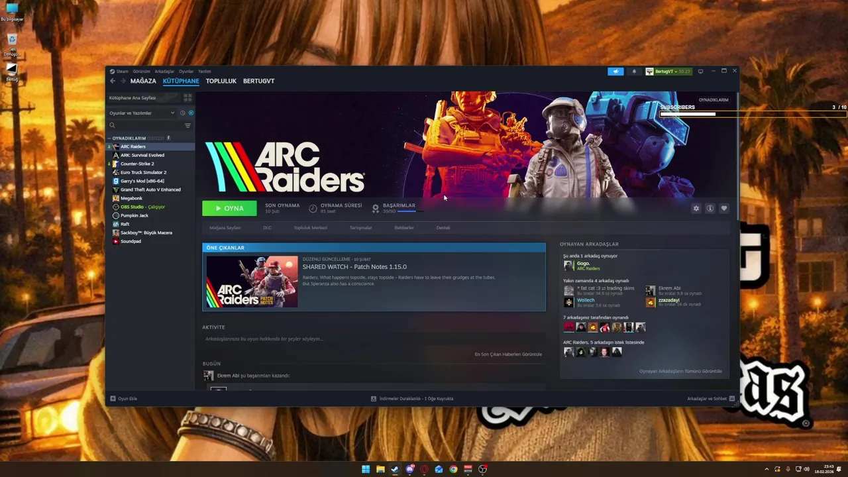The width and height of the screenshot is (848, 477).
Task: Open İndirmeler Duraklatıldı downloads status
Action: [x=412, y=399]
